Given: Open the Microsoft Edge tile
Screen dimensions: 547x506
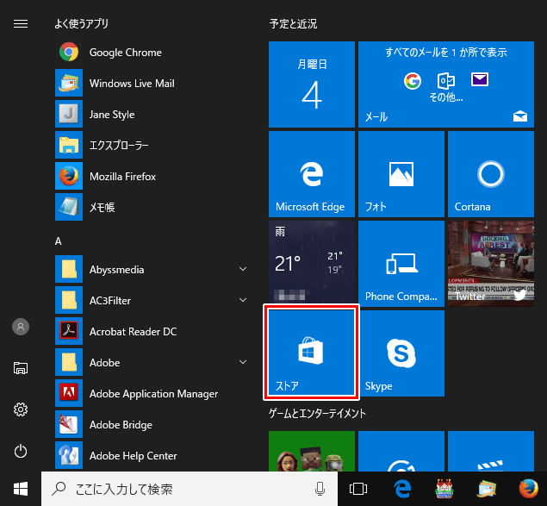Looking at the screenshot, I should click(x=312, y=174).
